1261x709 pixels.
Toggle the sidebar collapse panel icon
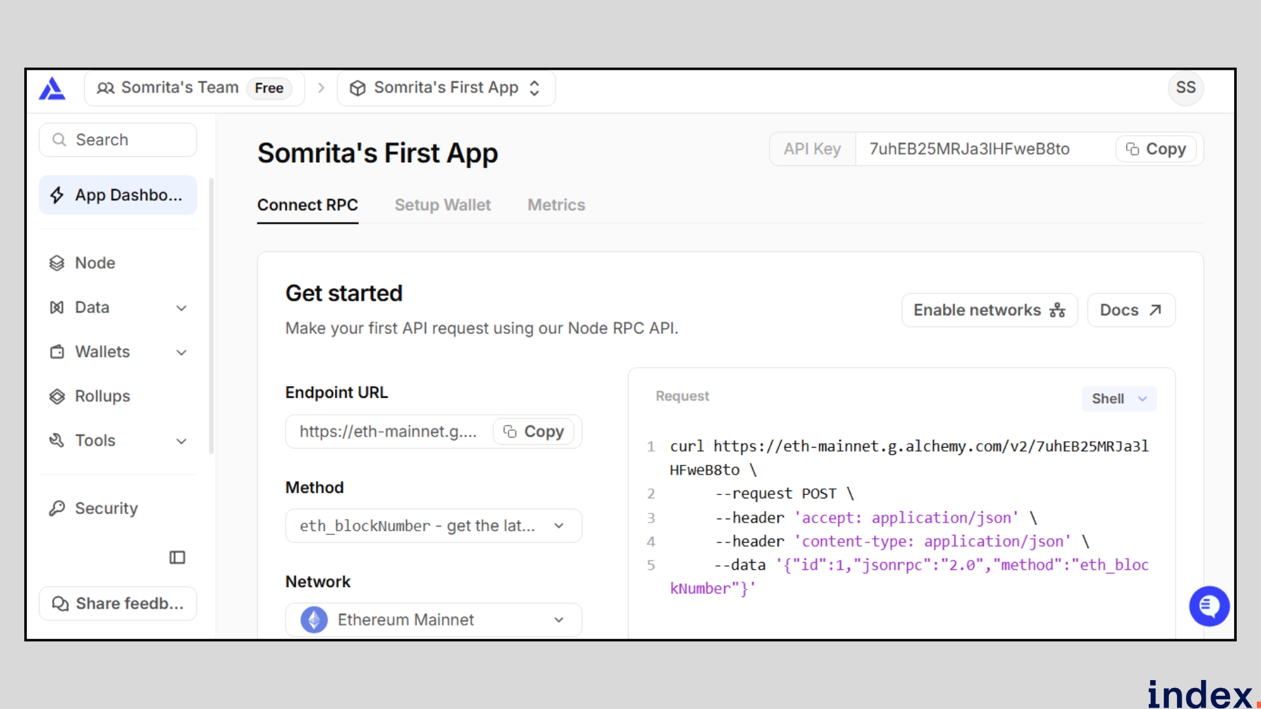pos(177,557)
